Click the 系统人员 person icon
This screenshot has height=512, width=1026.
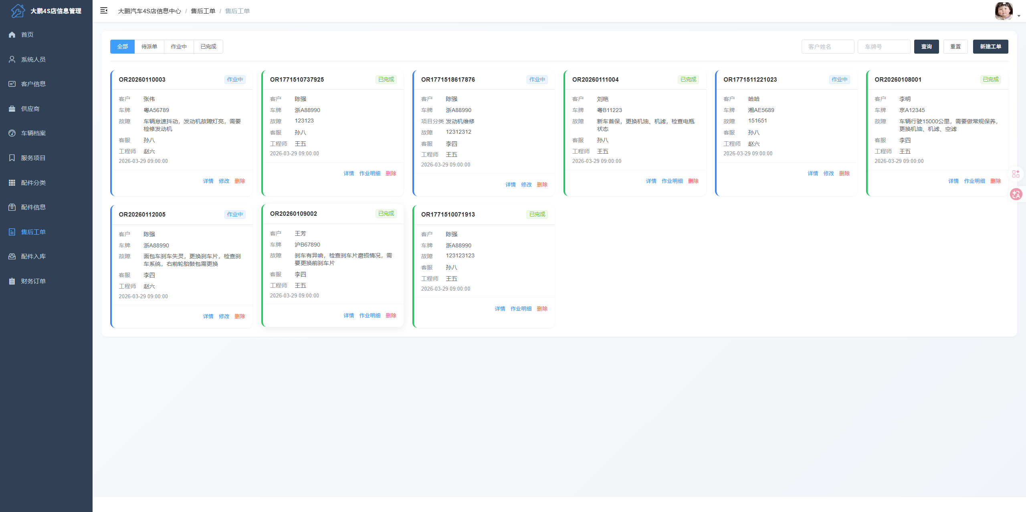point(12,59)
